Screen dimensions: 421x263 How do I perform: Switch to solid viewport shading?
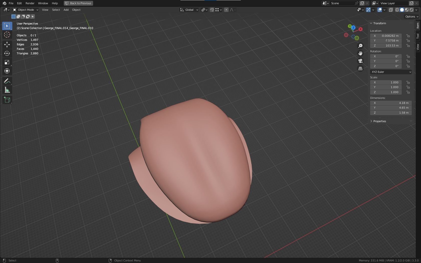tap(402, 10)
